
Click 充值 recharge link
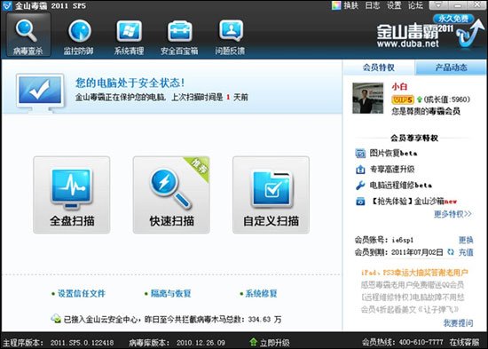466,252
